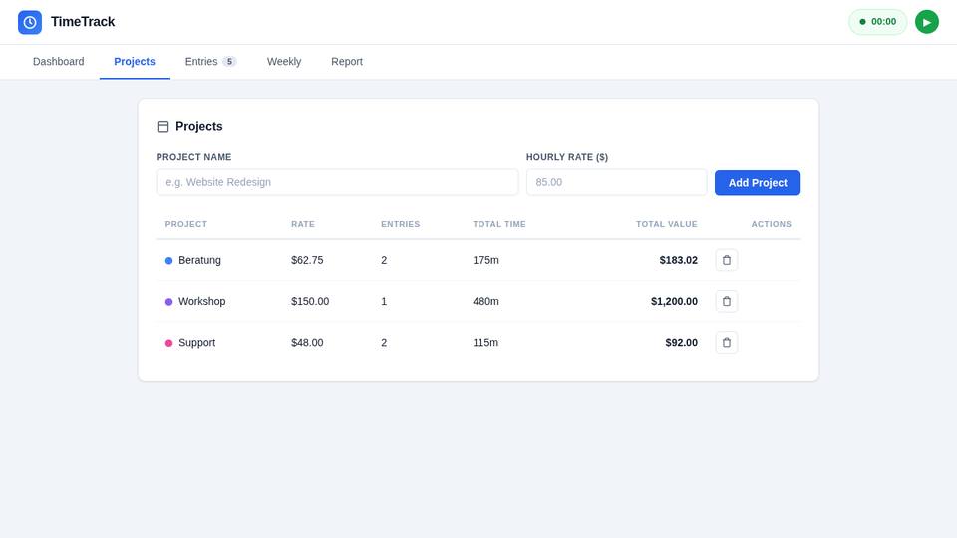Click the pink color dot for Support

pos(169,343)
